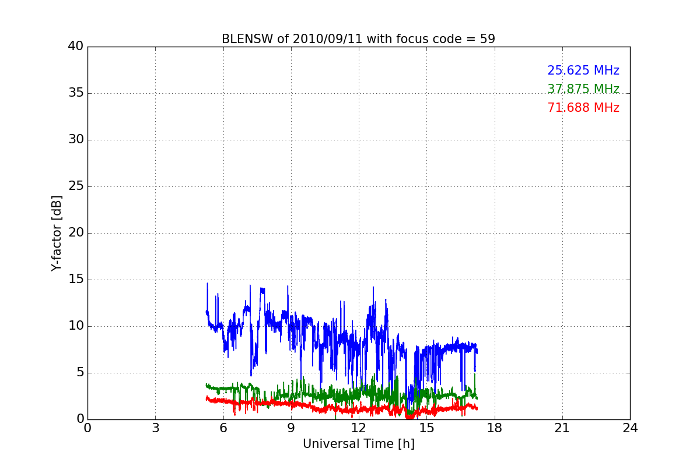Click y-axis tick label '30'

click(x=76, y=140)
